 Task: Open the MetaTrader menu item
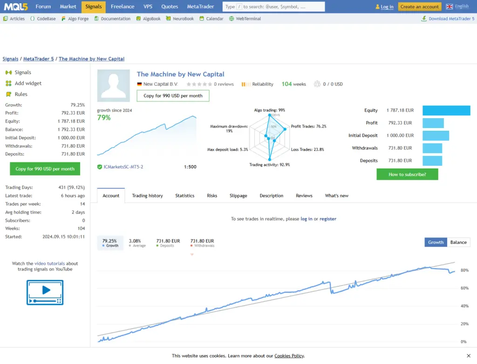[200, 7]
